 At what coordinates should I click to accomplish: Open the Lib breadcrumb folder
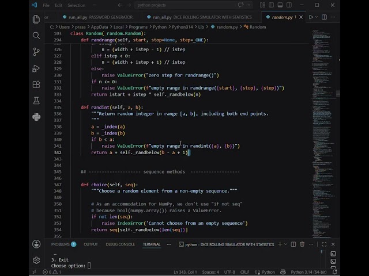[x=201, y=27]
